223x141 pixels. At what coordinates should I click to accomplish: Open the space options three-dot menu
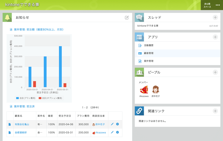click(x=218, y=5)
